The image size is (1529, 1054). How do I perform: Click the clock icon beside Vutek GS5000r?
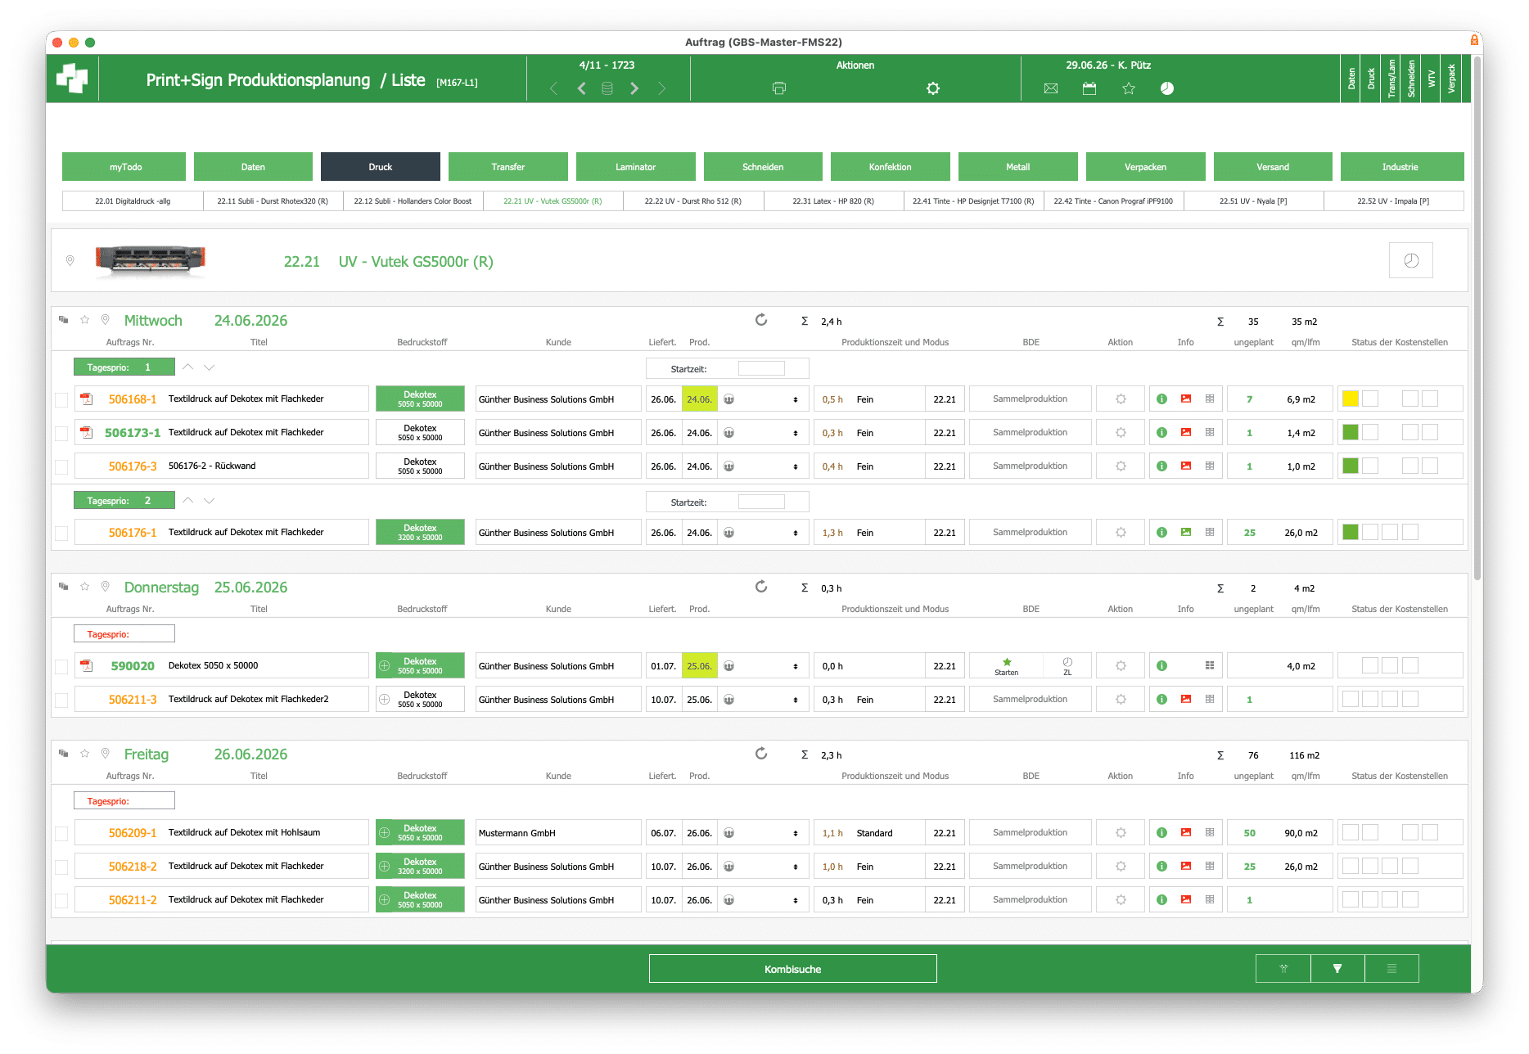[1411, 260]
